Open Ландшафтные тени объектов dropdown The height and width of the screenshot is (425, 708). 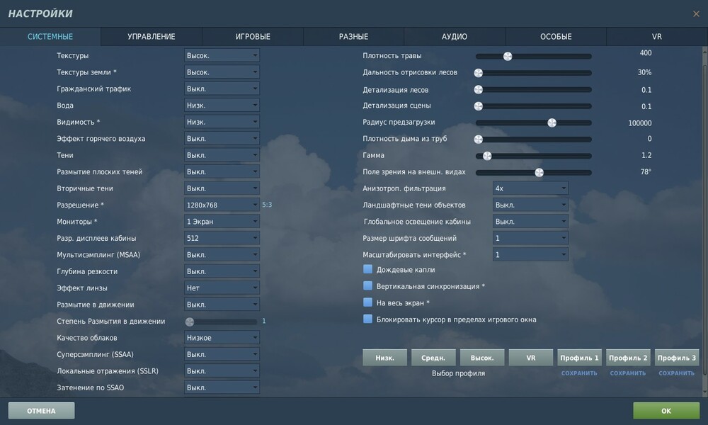tap(530, 205)
